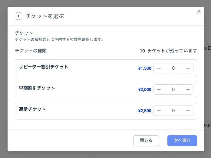The height and width of the screenshot is (158, 211).
Task: Select the リピーター割引チケット title
Action: [43, 67]
